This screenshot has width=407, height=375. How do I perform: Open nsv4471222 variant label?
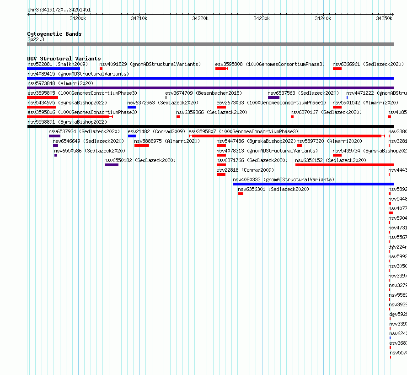[377, 93]
